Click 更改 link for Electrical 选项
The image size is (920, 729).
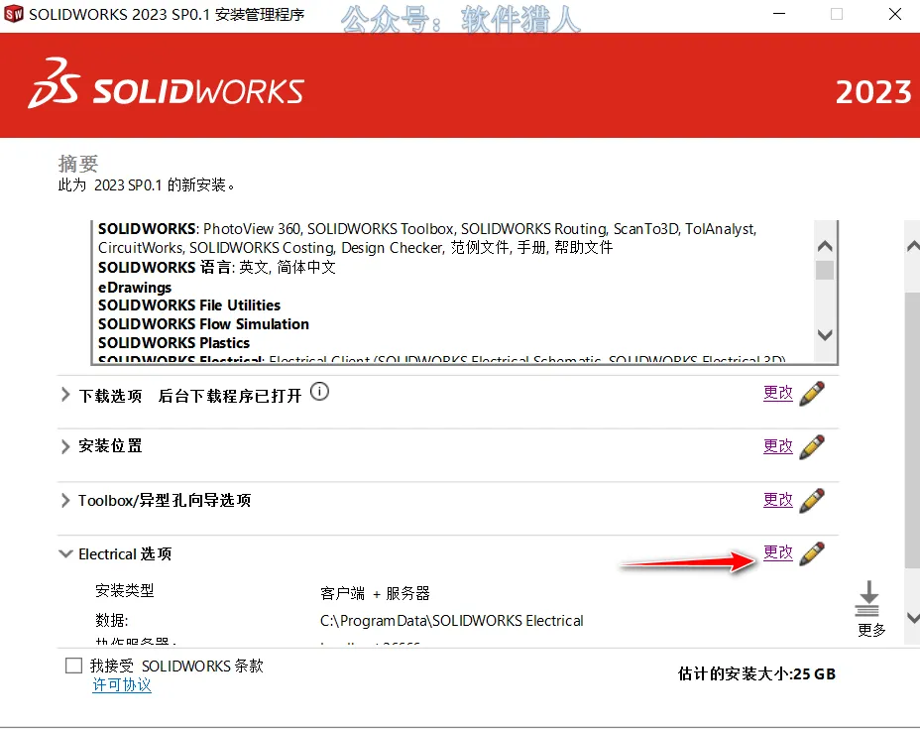click(x=778, y=552)
